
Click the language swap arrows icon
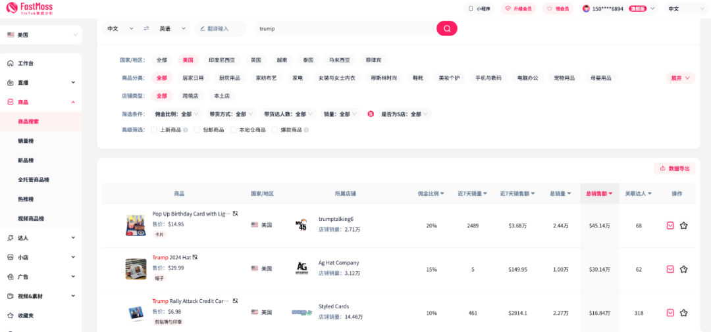click(x=146, y=28)
